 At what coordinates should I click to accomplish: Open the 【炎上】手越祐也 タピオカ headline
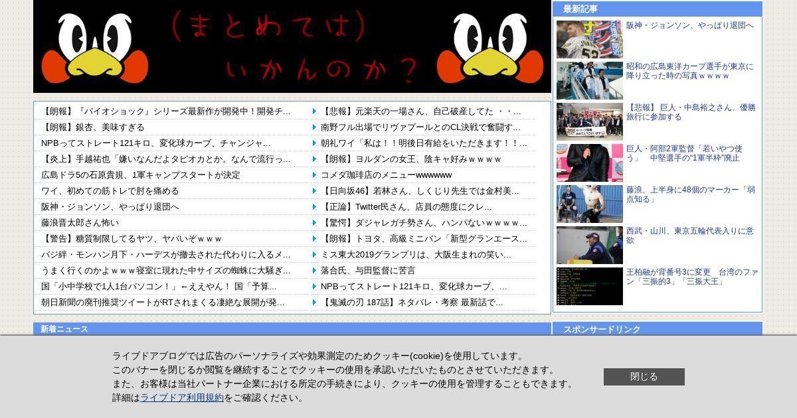(166, 159)
